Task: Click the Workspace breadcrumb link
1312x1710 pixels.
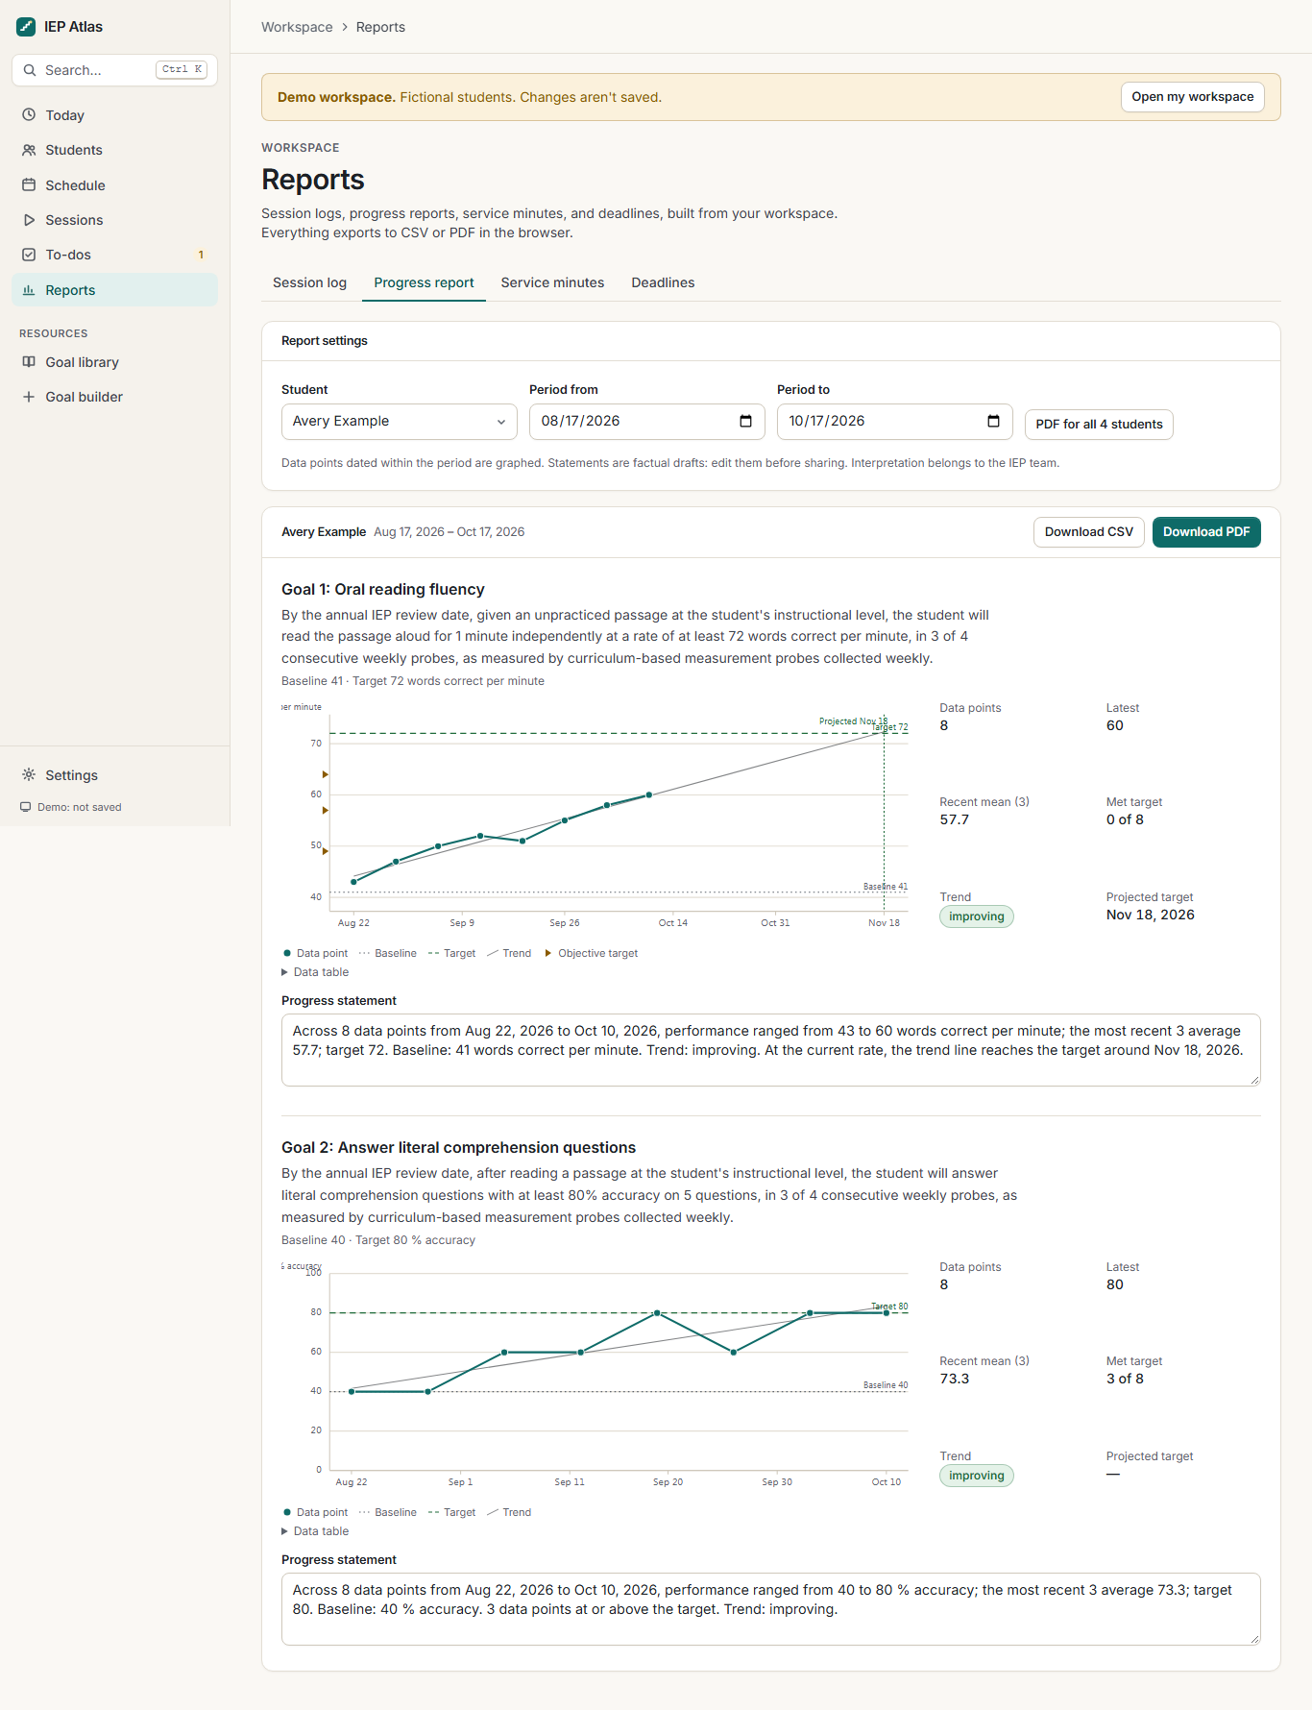Action: click(x=297, y=27)
